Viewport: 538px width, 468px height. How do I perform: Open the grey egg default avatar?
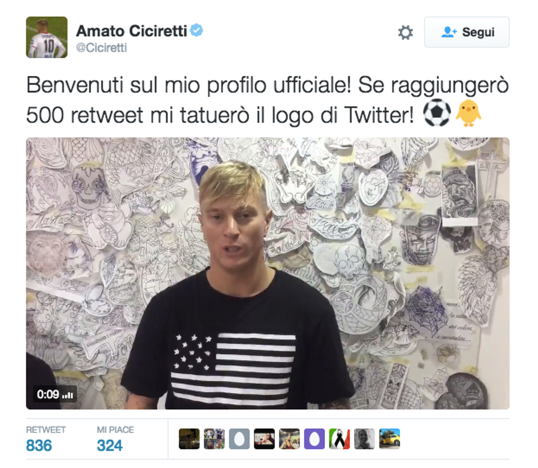[239, 439]
